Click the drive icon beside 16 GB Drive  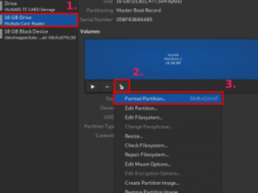(x=1, y=21)
